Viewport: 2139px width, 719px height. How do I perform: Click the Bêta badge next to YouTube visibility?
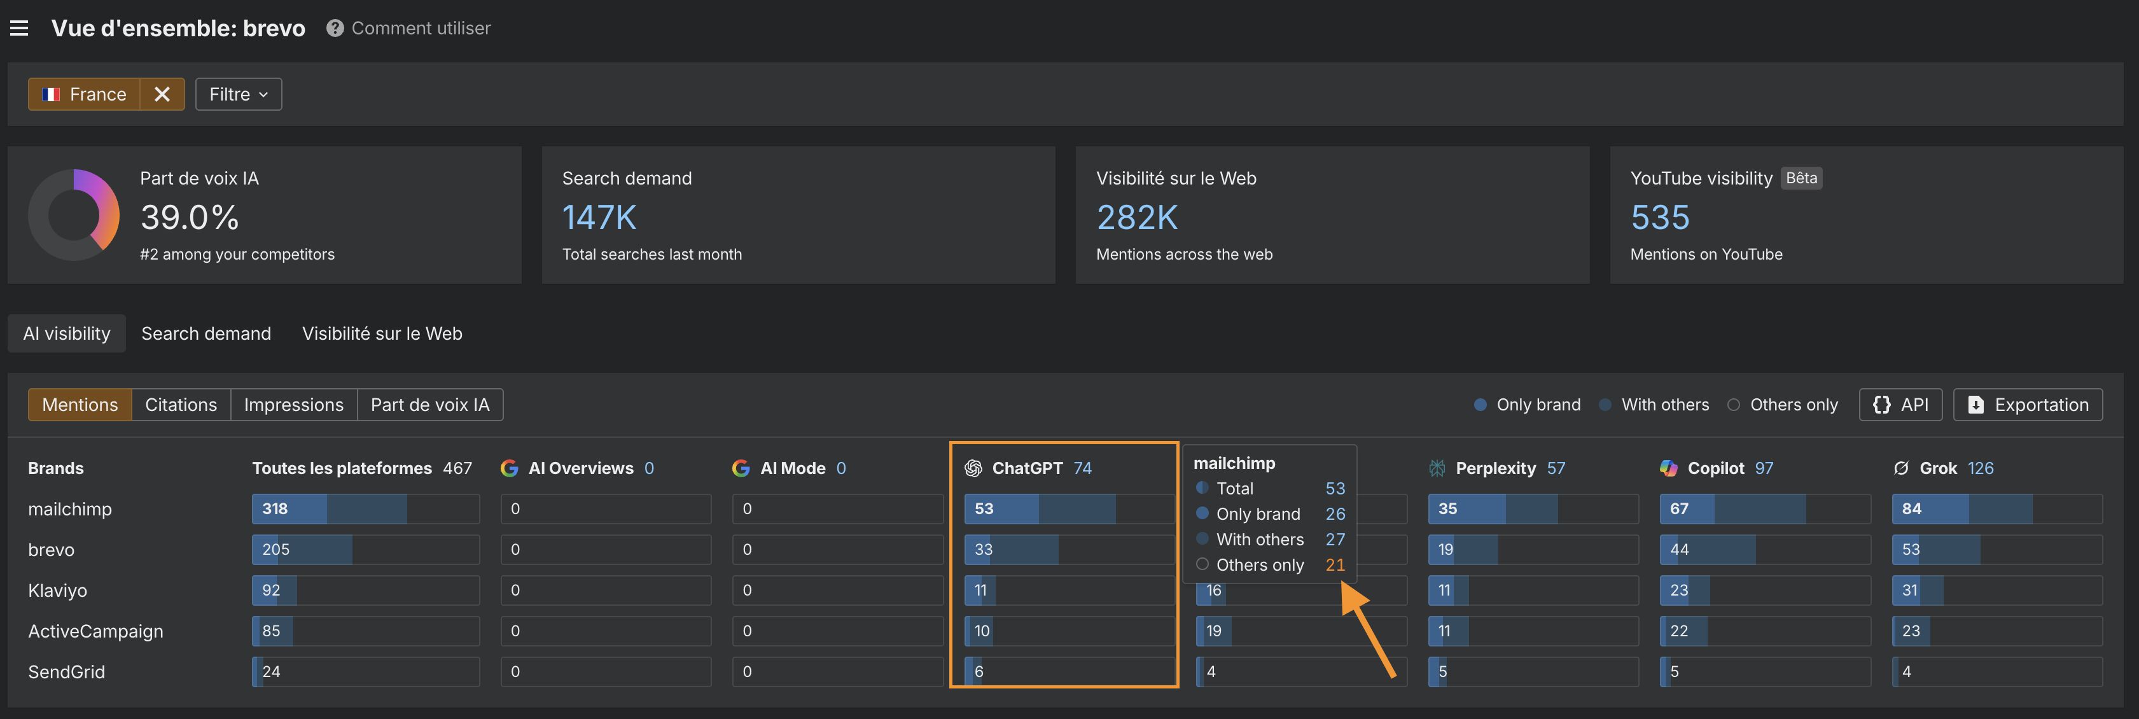[1801, 178]
